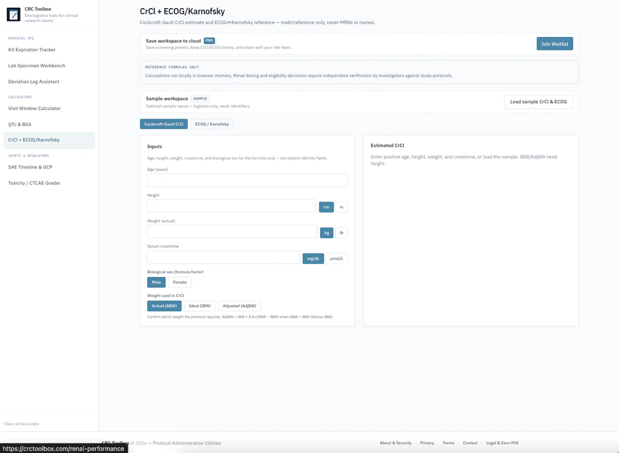The width and height of the screenshot is (619, 453).
Task: Click the page title 'CrCl + ECOG/Karnofsky'
Action: point(182,12)
